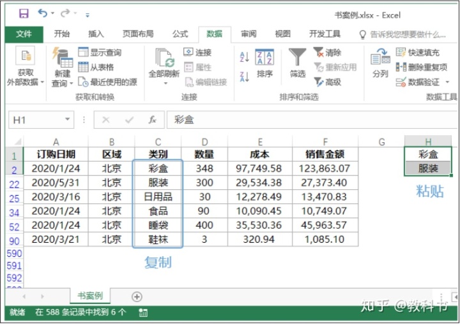Viewport: 460px width, 325px height.
Task: Select the 书案例 sheet tab
Action: pyautogui.click(x=90, y=296)
